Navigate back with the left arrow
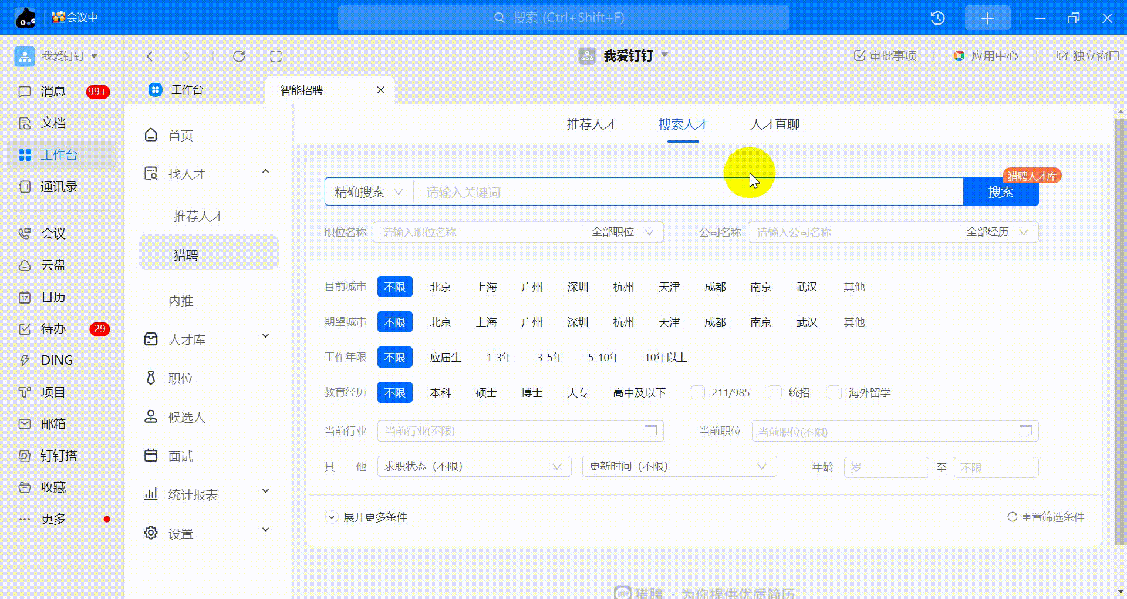1127x599 pixels. (x=150, y=56)
